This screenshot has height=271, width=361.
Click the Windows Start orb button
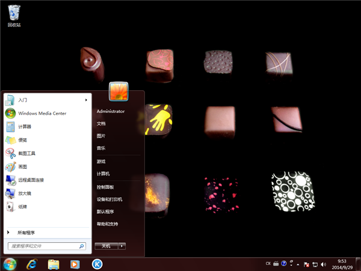click(x=10, y=264)
